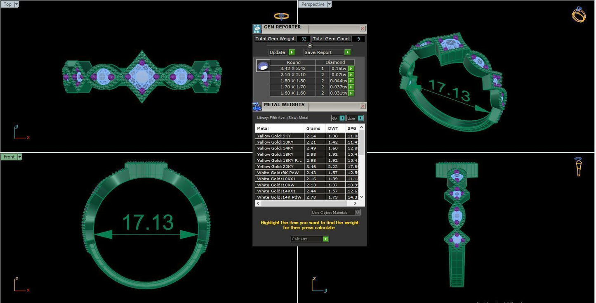Click the metal list horizontal scrollbar
Image resolution: width=596 pixels, height=303 pixels.
click(307, 203)
